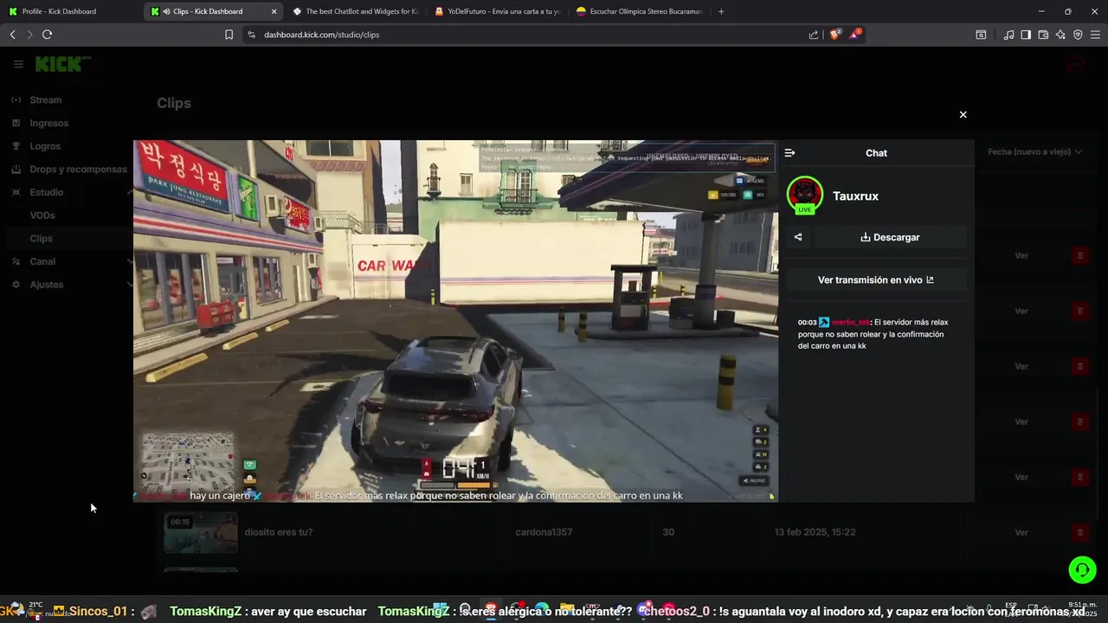Open the share icon in address bar
Viewport: 1108px width, 623px height.
pyautogui.click(x=814, y=35)
